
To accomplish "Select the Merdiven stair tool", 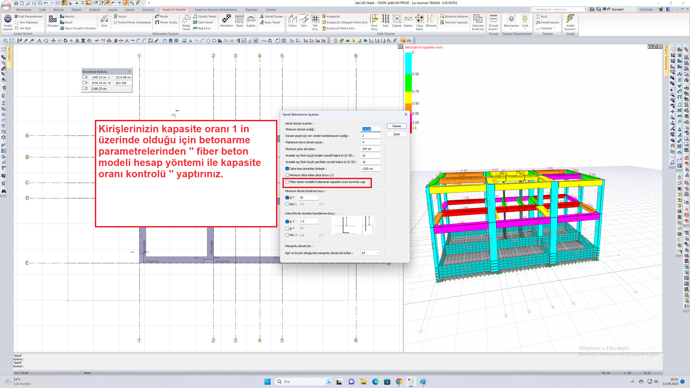I will (226, 21).
